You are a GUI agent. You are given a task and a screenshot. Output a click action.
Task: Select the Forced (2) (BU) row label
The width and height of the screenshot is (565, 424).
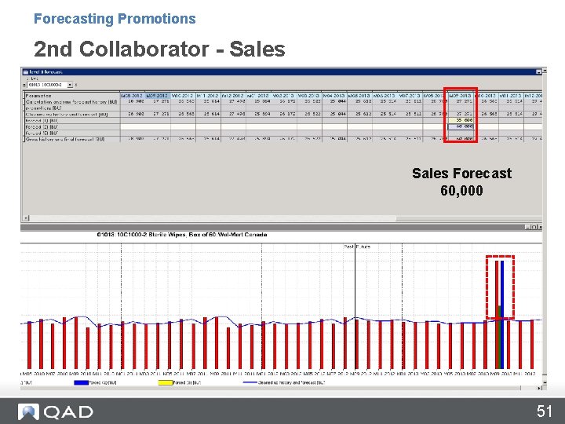tap(72, 127)
